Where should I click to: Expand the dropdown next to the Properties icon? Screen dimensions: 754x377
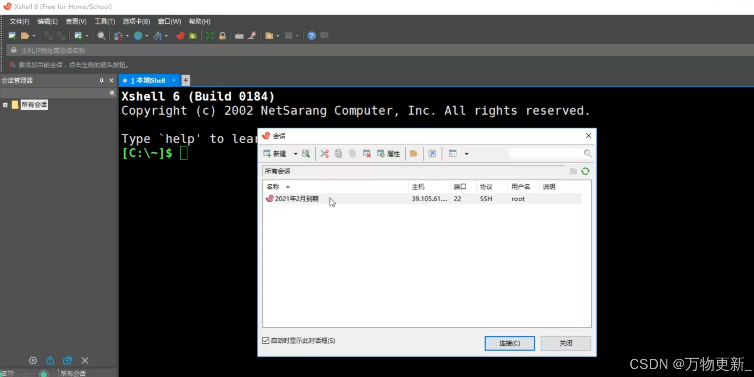pos(87,36)
